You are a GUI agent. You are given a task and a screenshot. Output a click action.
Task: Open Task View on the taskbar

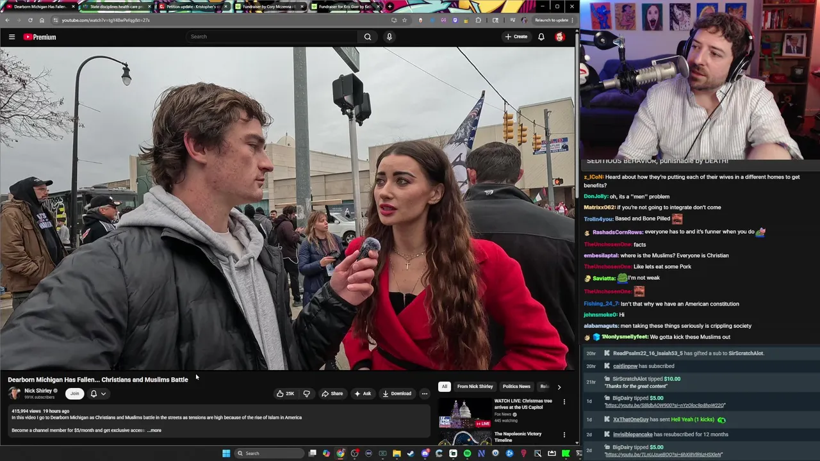[x=312, y=453]
